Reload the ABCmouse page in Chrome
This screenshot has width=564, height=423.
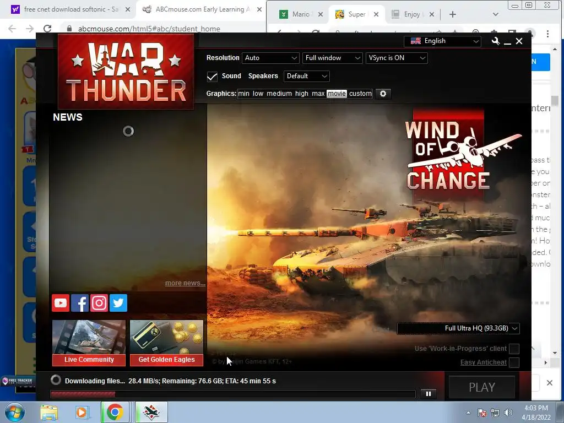coord(47,29)
